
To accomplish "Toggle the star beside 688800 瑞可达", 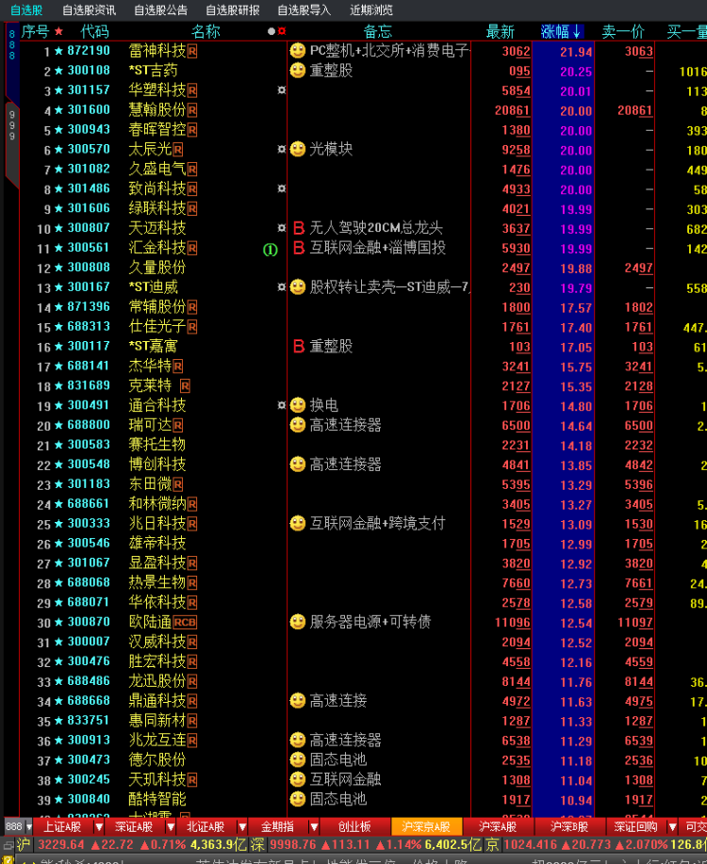I will pyautogui.click(x=59, y=425).
